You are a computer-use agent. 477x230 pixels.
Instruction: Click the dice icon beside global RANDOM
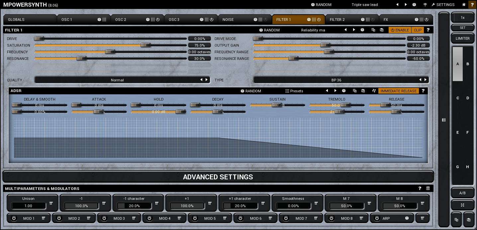pyautogui.click(x=313, y=5)
